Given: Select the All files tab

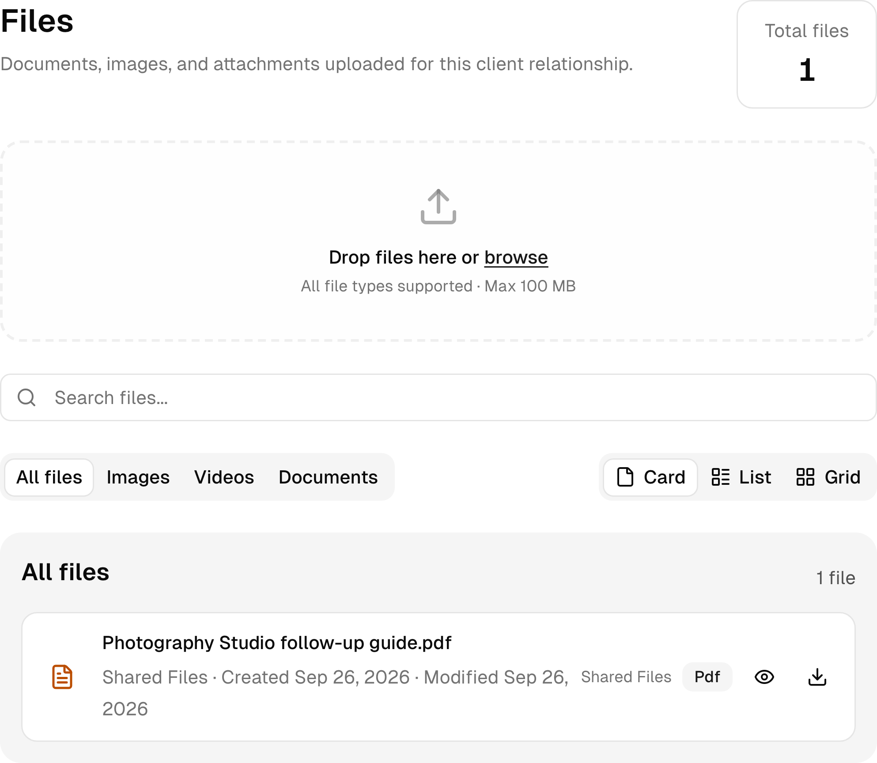Looking at the screenshot, I should pos(49,477).
